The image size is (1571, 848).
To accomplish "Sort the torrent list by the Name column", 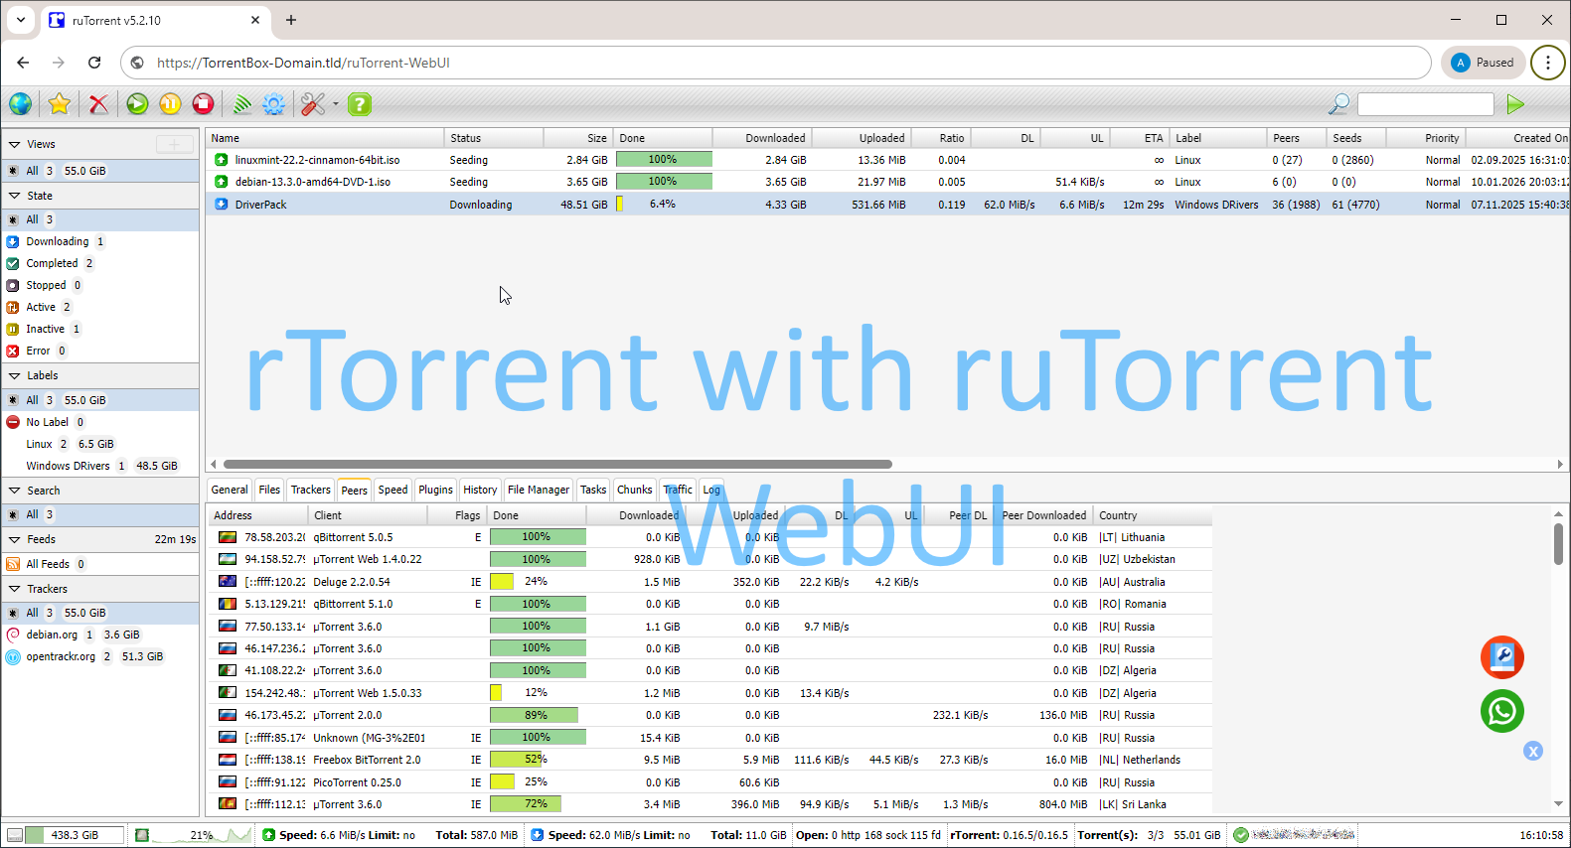I will click(325, 138).
